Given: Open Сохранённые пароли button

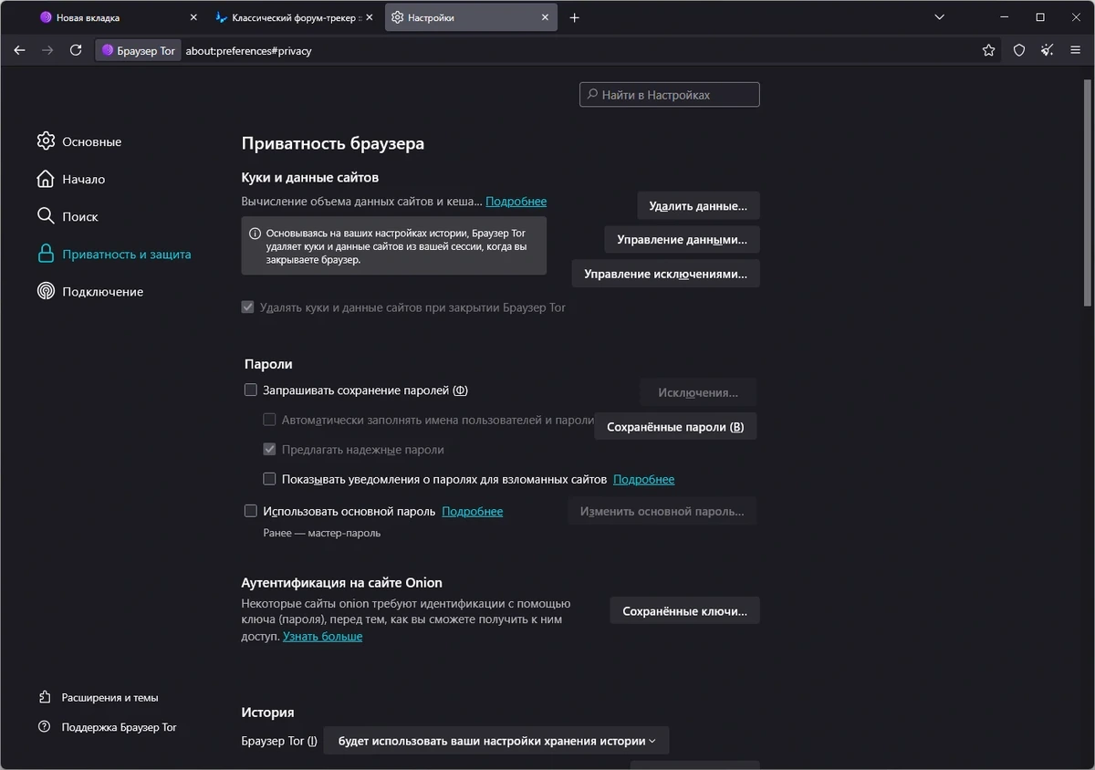Looking at the screenshot, I should tap(675, 427).
